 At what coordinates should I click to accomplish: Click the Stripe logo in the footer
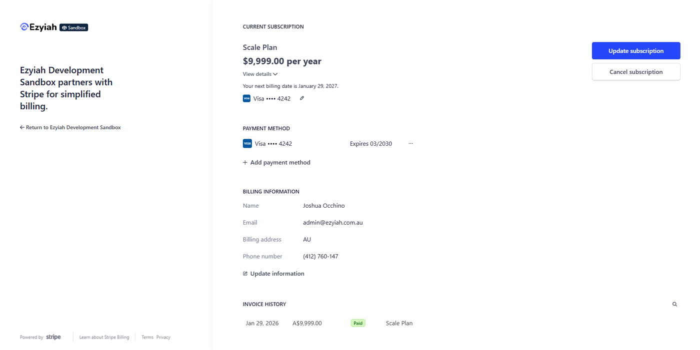click(x=53, y=337)
